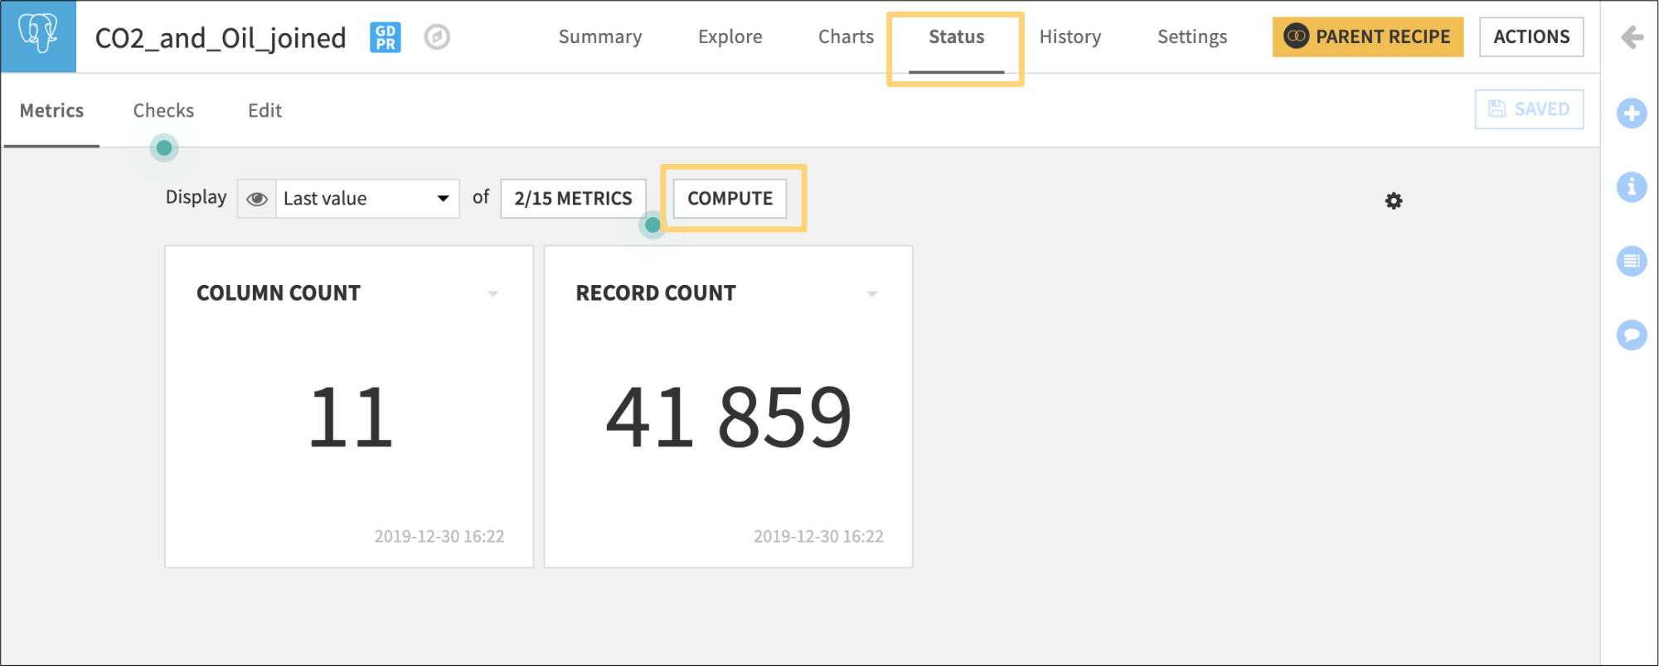1659x666 pixels.
Task: Open metrics display settings gear
Action: [1394, 200]
